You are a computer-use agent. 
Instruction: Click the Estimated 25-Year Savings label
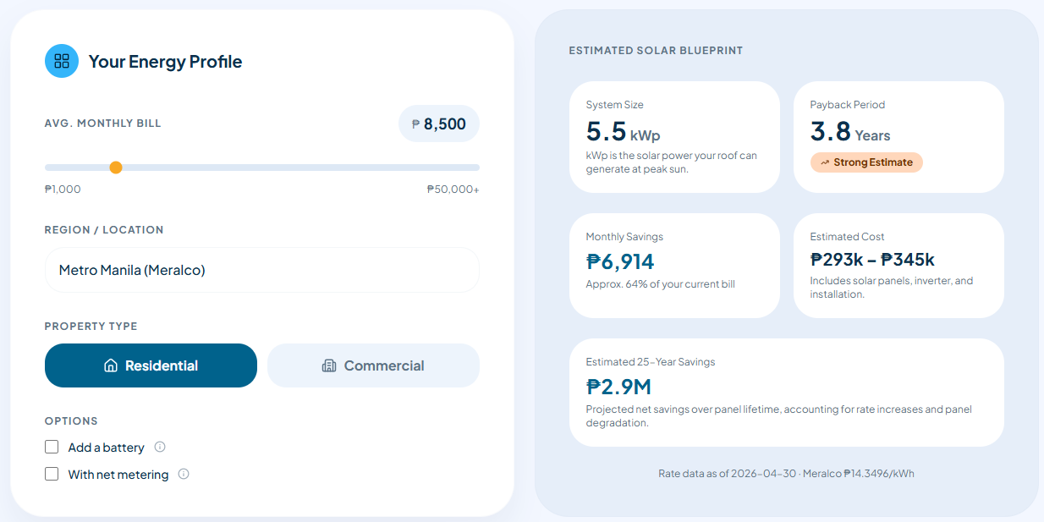tap(651, 362)
